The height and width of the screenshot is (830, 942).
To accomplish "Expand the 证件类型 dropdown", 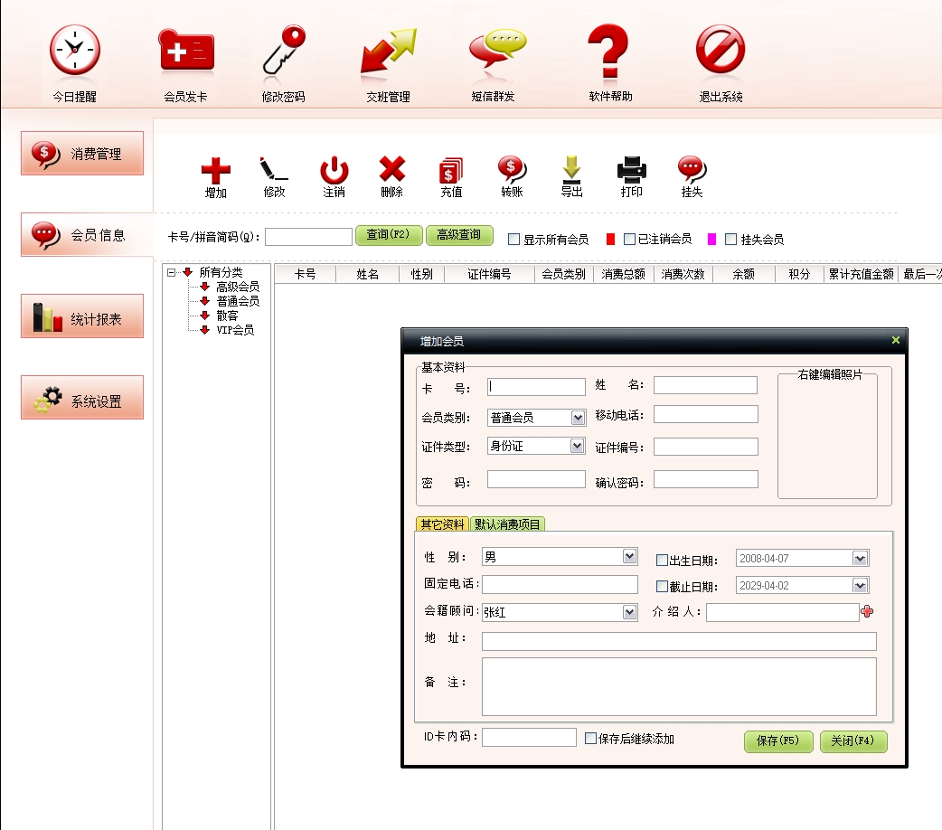I will (578, 446).
